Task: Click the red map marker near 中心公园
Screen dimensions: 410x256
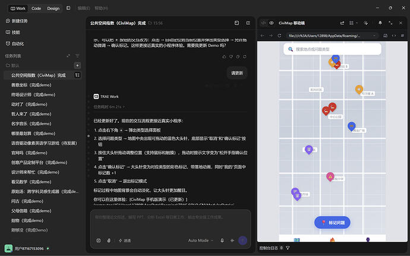Action: point(332,107)
